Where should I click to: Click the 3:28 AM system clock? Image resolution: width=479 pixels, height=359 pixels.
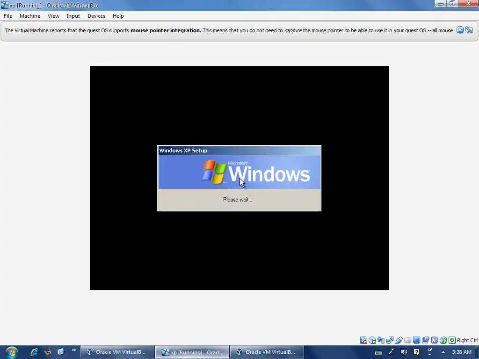[x=462, y=352]
